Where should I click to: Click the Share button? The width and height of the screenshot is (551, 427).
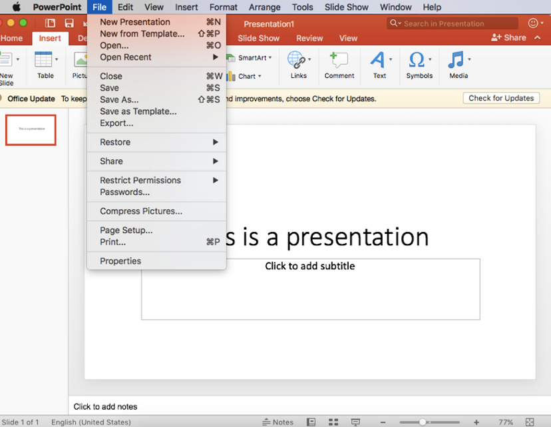(510, 37)
